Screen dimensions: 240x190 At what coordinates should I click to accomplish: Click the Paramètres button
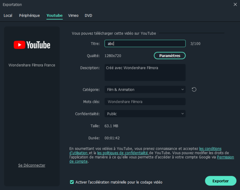[170, 56]
